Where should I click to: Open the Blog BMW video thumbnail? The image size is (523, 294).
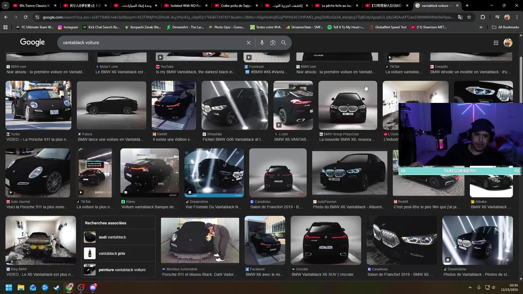40,240
